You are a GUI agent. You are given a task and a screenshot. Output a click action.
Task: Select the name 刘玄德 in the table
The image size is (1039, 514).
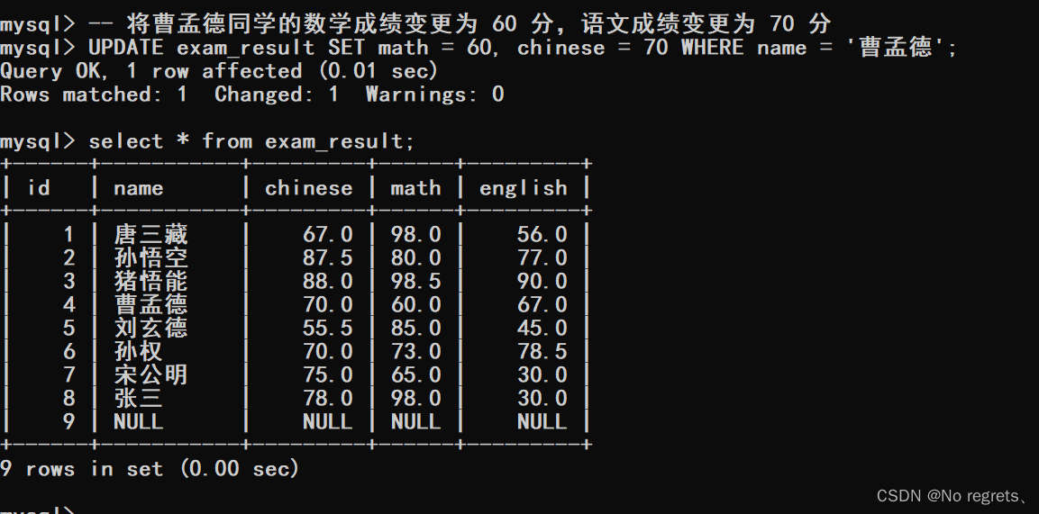pyautogui.click(x=150, y=328)
